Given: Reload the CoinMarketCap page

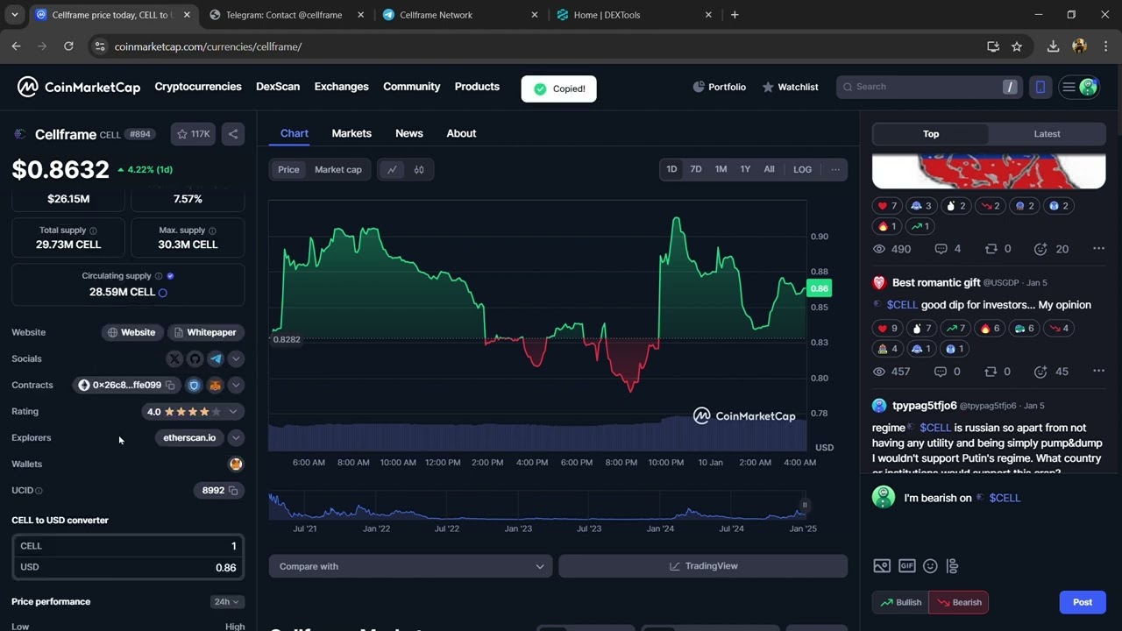Looking at the screenshot, I should pyautogui.click(x=68, y=46).
